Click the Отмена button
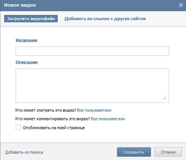Screen dimensions: 186x160 pos(169,152)
